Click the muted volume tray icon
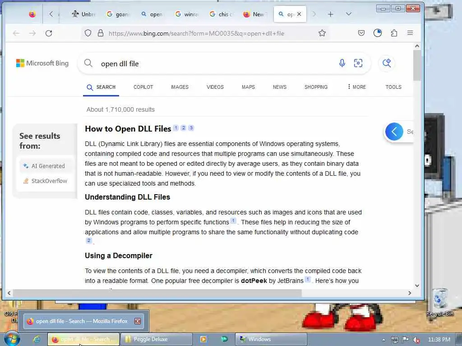462x346 pixels. (x=416, y=340)
